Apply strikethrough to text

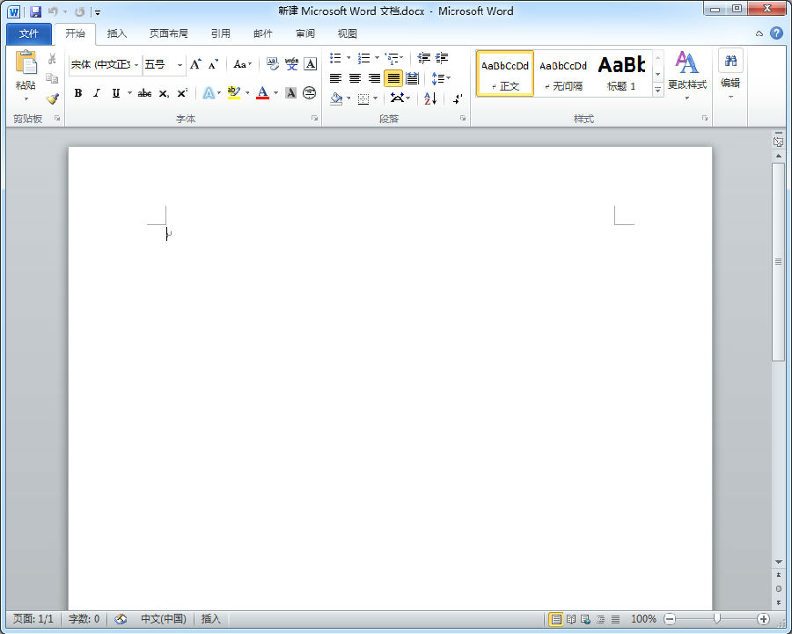(x=143, y=92)
